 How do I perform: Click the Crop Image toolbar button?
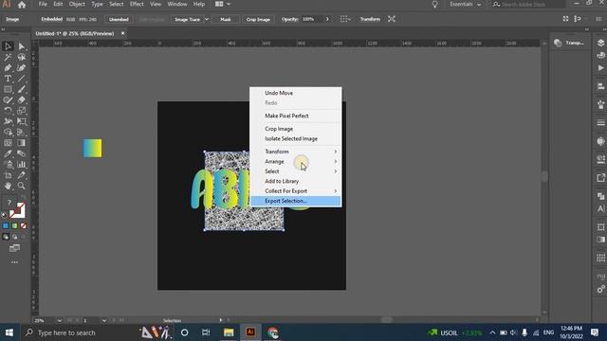tap(258, 19)
